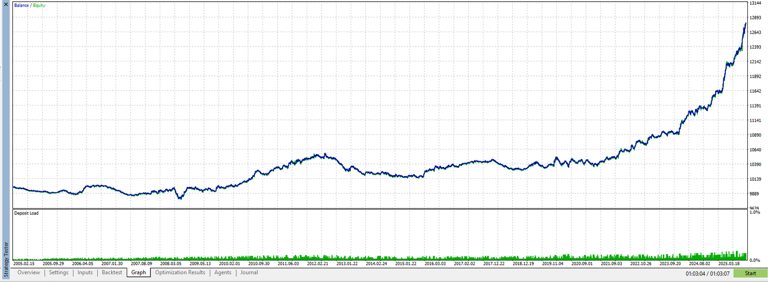Click the 2011.06.03 date label
The image size is (768, 282).
pos(288,263)
